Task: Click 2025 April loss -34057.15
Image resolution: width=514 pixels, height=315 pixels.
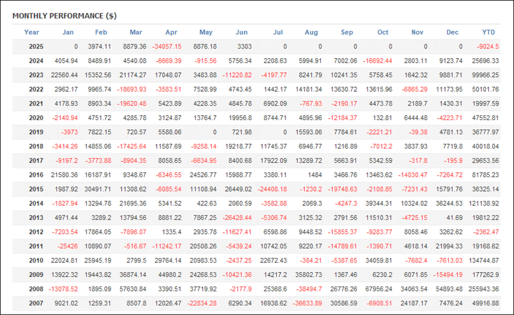Action: coord(167,46)
